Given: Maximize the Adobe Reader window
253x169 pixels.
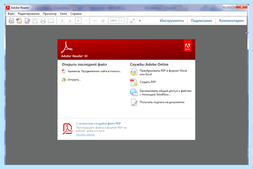Looking at the screenshot, I should 233,7.
